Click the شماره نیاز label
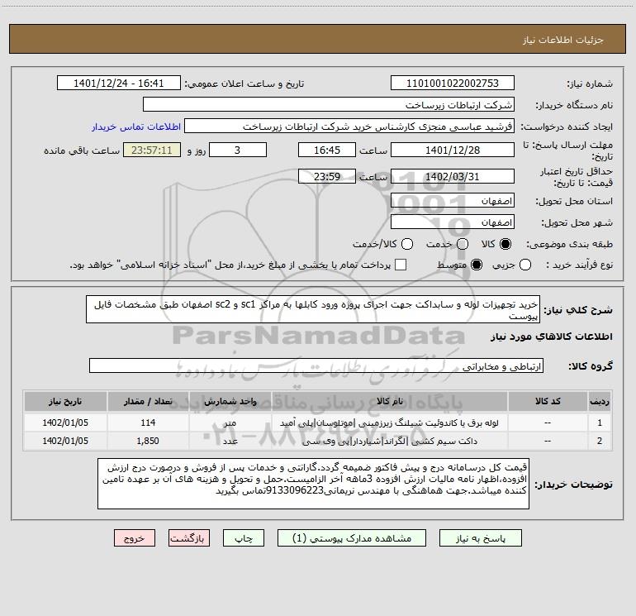This screenshot has height=616, width=636. (x=590, y=84)
